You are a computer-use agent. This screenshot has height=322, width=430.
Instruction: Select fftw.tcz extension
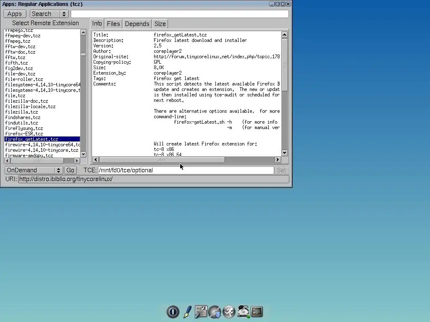[16, 57]
